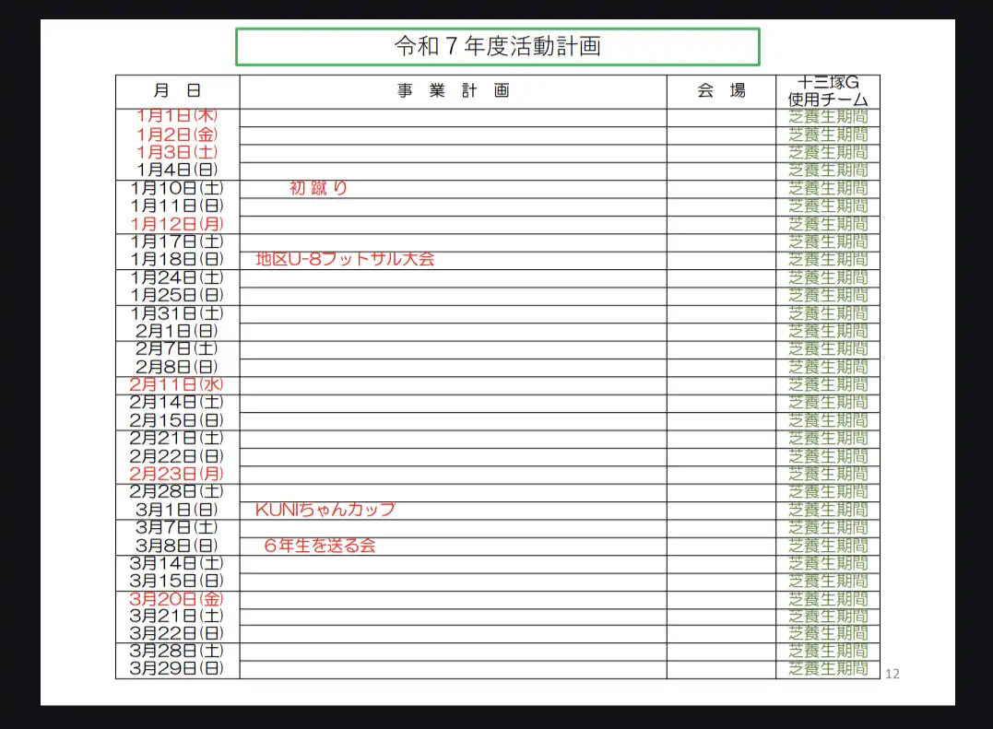
Task: Select the 月日 column header
Action: pos(177,91)
